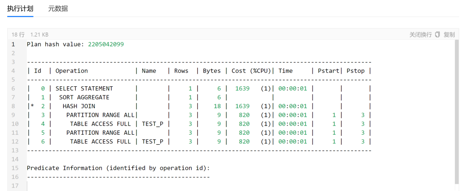
Task: Click the Id column header
Action: click(37, 71)
